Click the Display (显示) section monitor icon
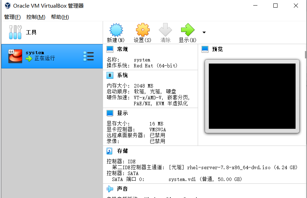This screenshot has height=198, width=307. coord(110,113)
